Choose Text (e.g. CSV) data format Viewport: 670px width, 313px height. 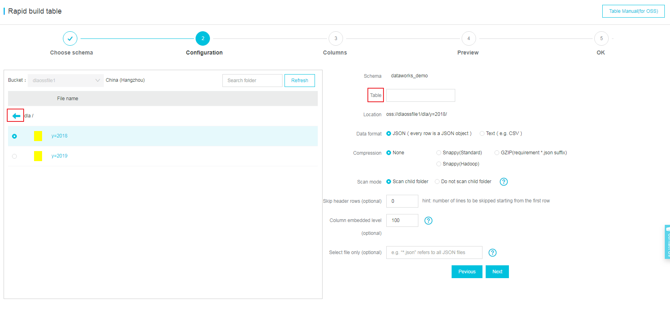pyautogui.click(x=482, y=133)
